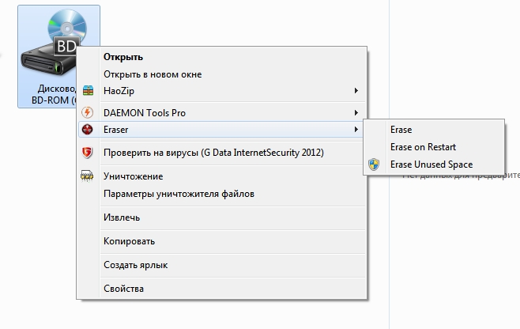Viewport: 520px width, 329px height.
Task: Click the red Eraser app icon
Action: [x=88, y=129]
